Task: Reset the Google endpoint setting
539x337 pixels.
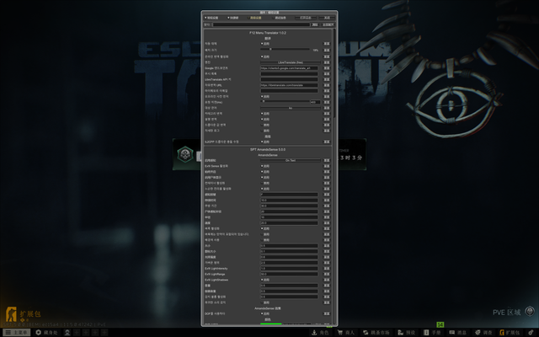Action: click(x=327, y=68)
